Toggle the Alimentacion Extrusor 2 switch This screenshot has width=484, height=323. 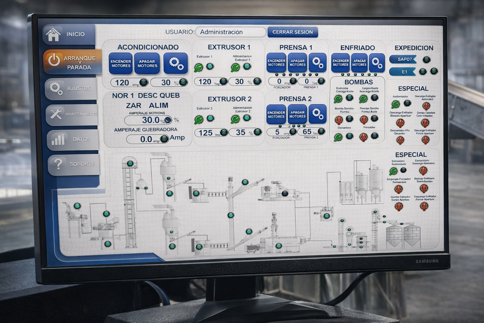coord(235,119)
